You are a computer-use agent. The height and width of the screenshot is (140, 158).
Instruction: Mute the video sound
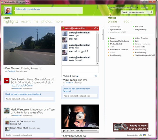point(68,131)
